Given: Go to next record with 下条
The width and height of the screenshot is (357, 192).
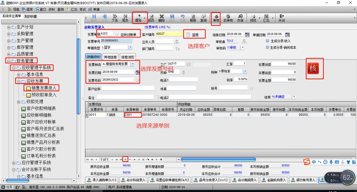Looking at the screenshot, I should (115, 18).
